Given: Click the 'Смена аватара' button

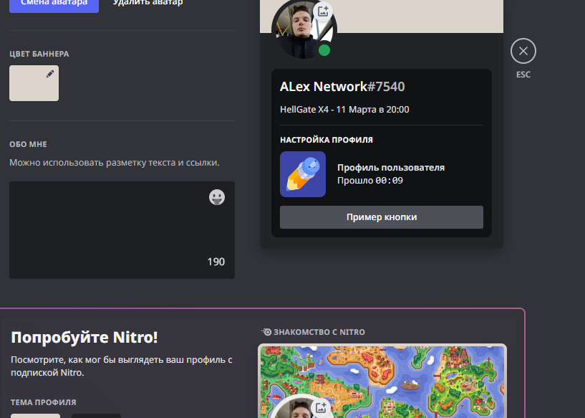Looking at the screenshot, I should [x=54, y=4].
